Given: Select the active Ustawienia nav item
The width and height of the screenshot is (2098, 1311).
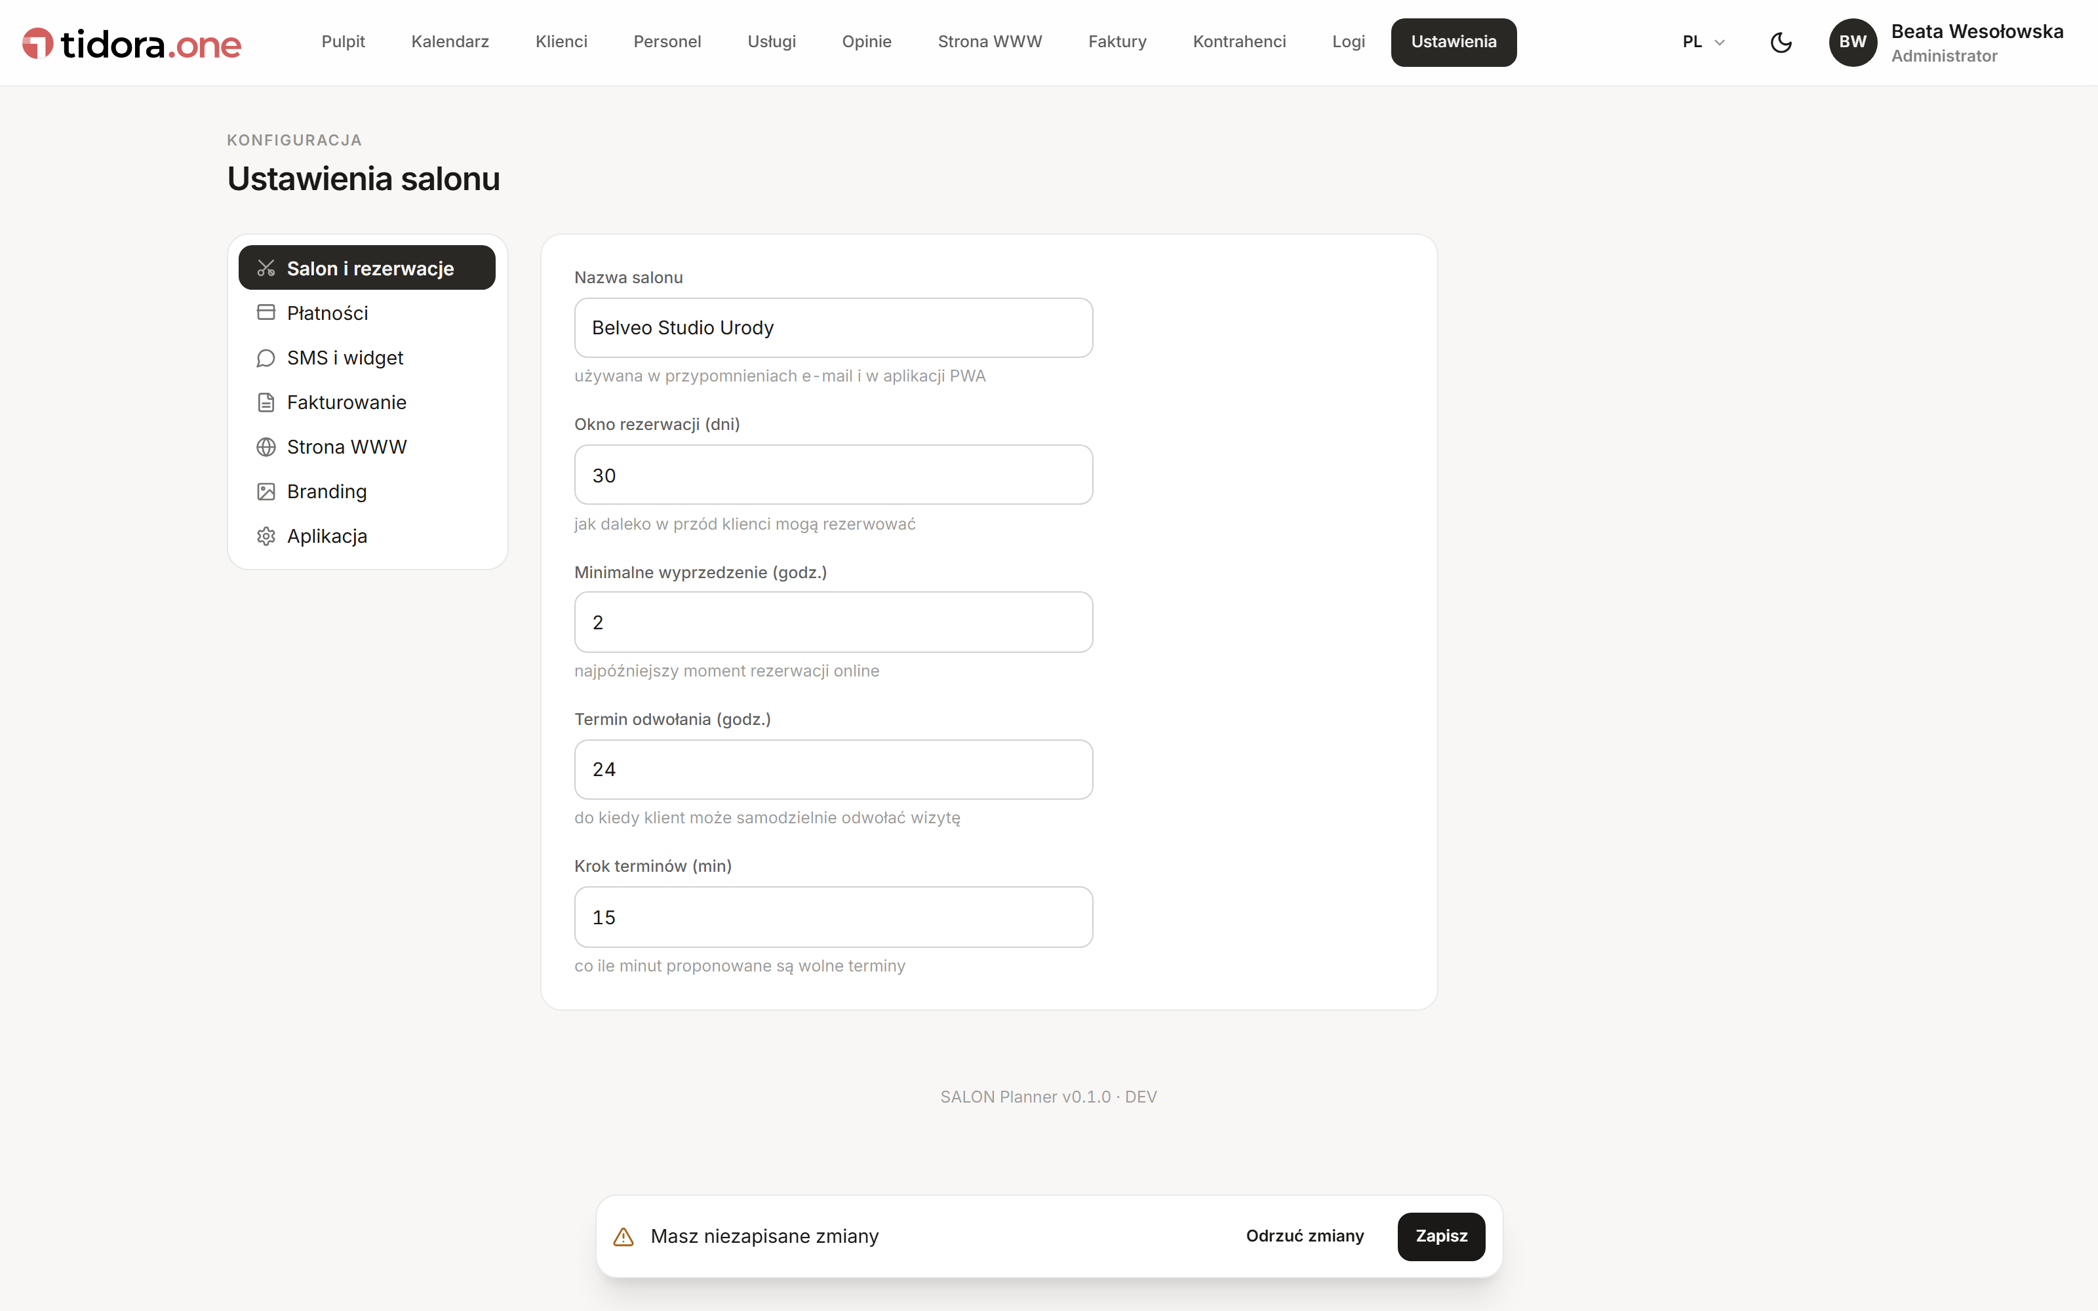Looking at the screenshot, I should (x=1454, y=41).
